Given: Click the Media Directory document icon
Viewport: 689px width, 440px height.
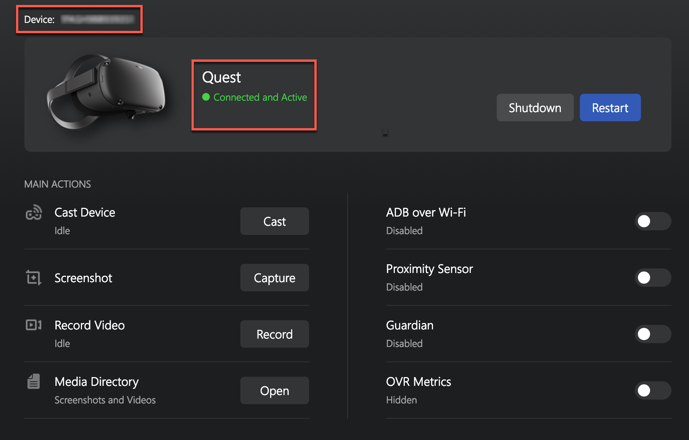Looking at the screenshot, I should 33,381.
